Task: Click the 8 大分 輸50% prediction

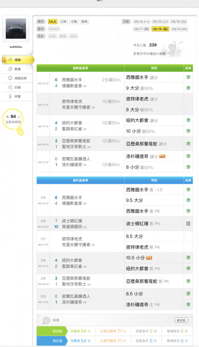Action: pyautogui.click(x=139, y=110)
